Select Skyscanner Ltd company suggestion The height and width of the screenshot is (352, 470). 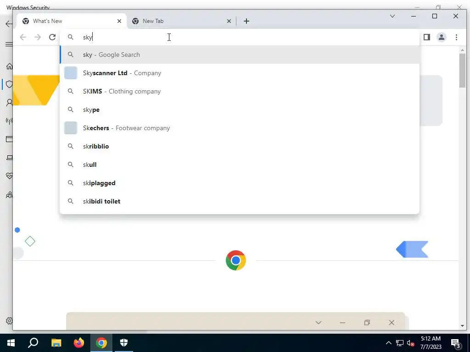(x=240, y=73)
